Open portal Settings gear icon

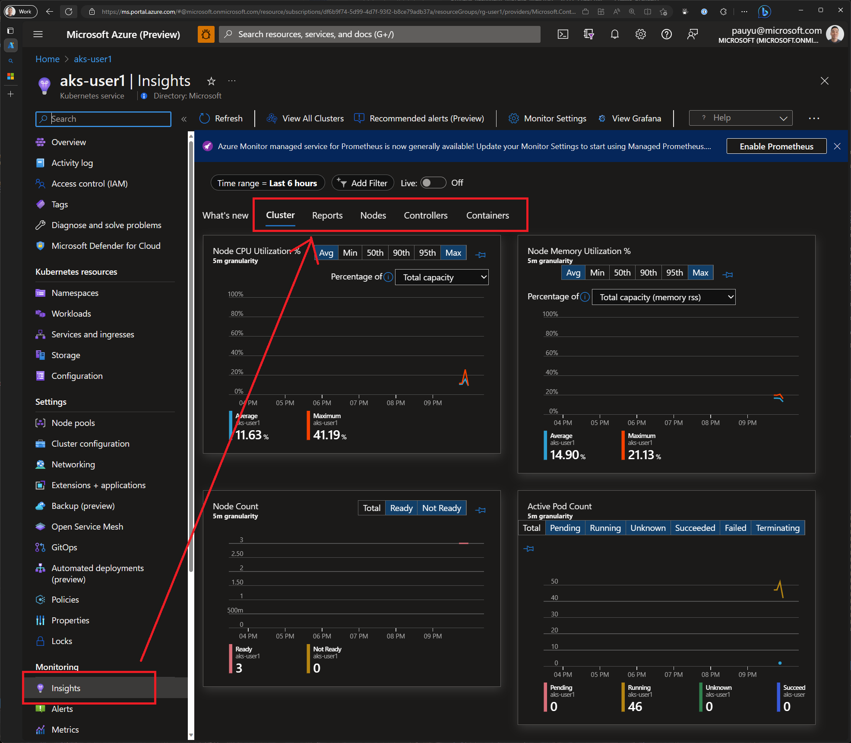point(641,34)
